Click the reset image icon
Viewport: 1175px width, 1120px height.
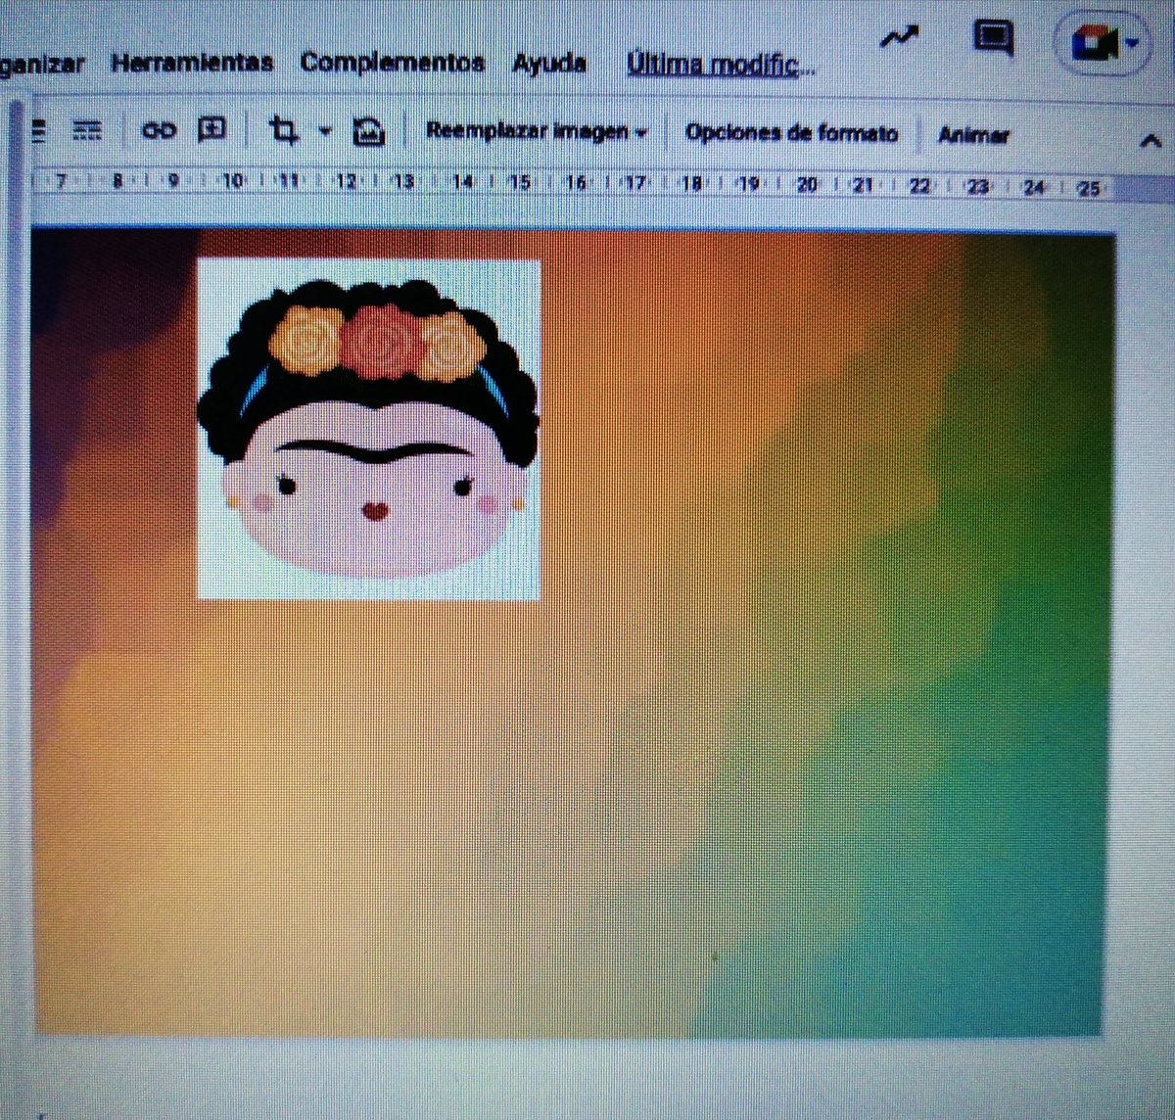pyautogui.click(x=368, y=131)
